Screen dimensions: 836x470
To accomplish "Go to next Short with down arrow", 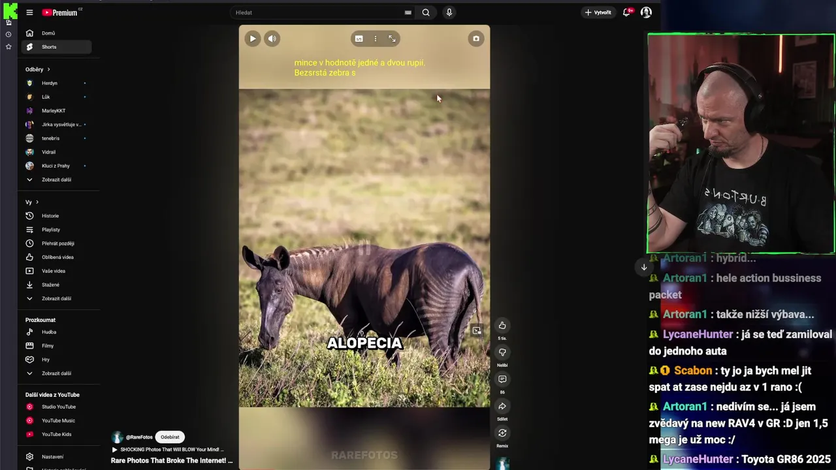I will pos(644,267).
